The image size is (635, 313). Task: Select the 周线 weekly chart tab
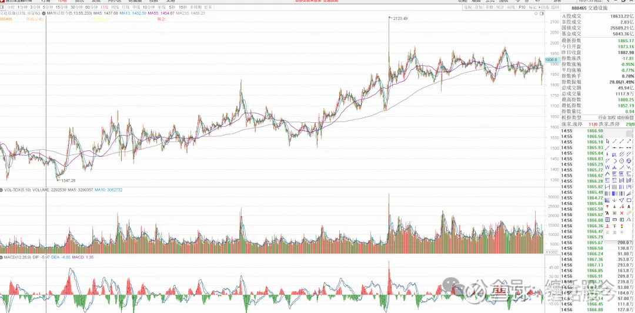click(x=115, y=8)
